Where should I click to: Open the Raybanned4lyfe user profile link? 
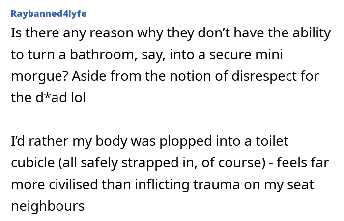pyautogui.click(x=49, y=14)
